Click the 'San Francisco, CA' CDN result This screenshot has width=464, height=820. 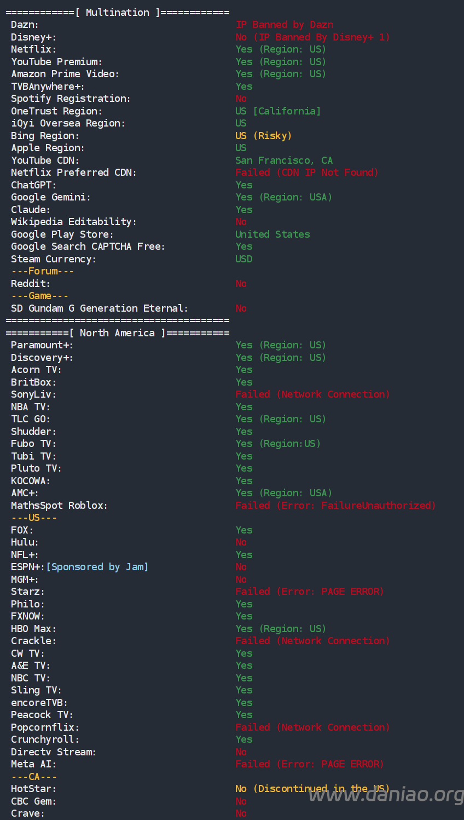(283, 160)
